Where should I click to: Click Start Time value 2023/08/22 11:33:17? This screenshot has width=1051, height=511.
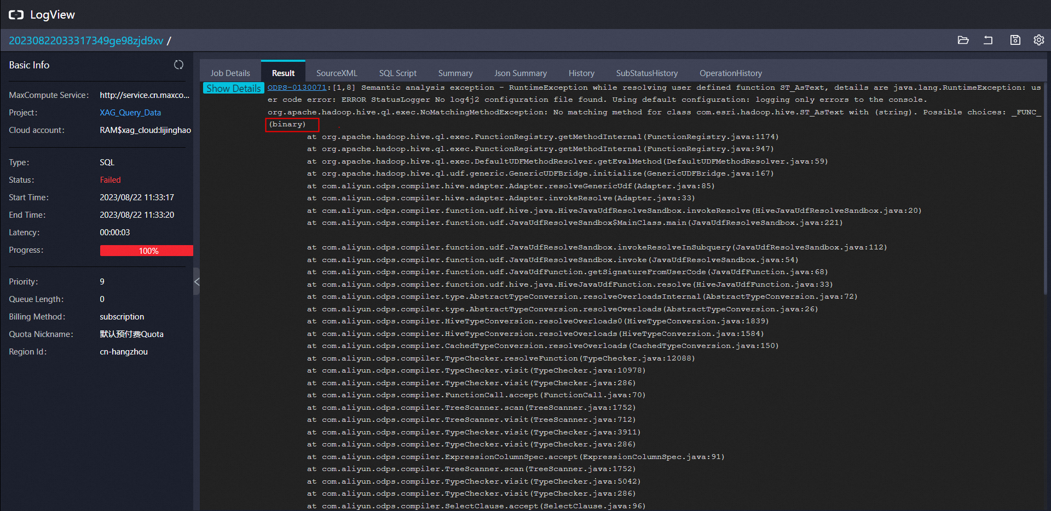(x=137, y=197)
